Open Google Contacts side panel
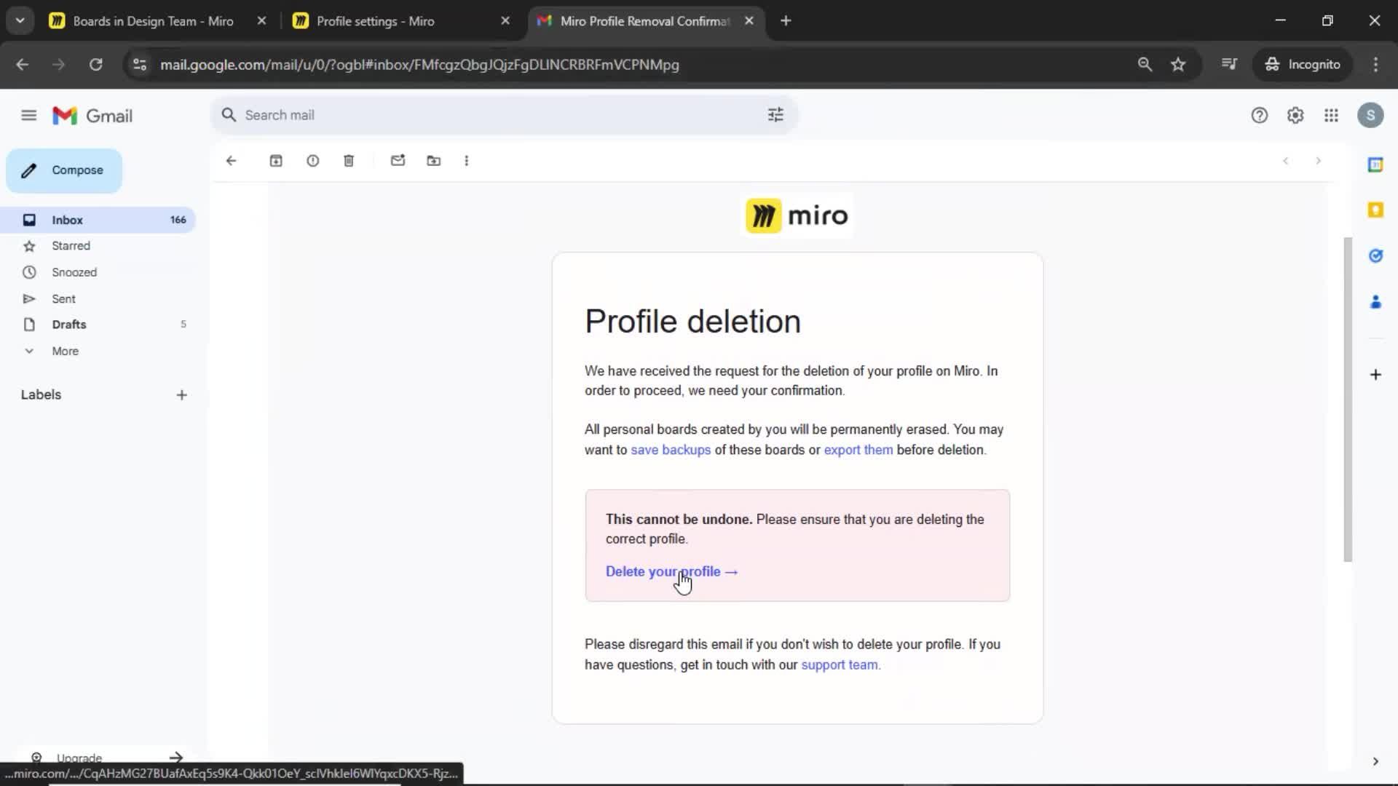 pos(1375,301)
